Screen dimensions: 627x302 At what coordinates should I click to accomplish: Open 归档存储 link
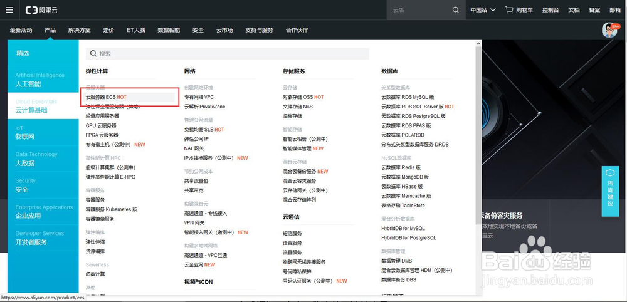(292, 117)
